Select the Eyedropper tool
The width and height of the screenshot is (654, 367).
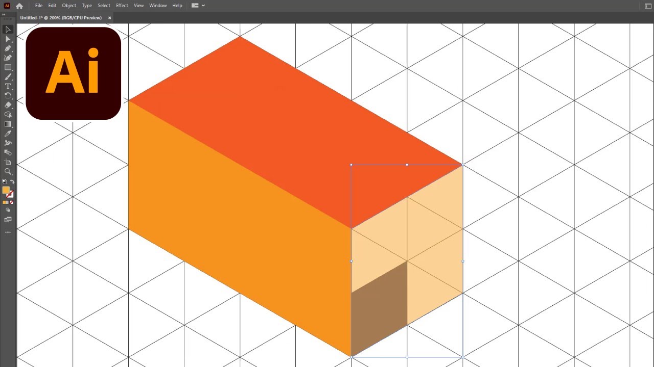point(8,134)
